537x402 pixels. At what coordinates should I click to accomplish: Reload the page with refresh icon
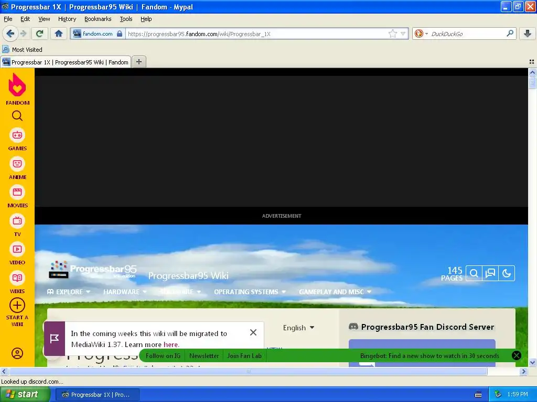39,33
